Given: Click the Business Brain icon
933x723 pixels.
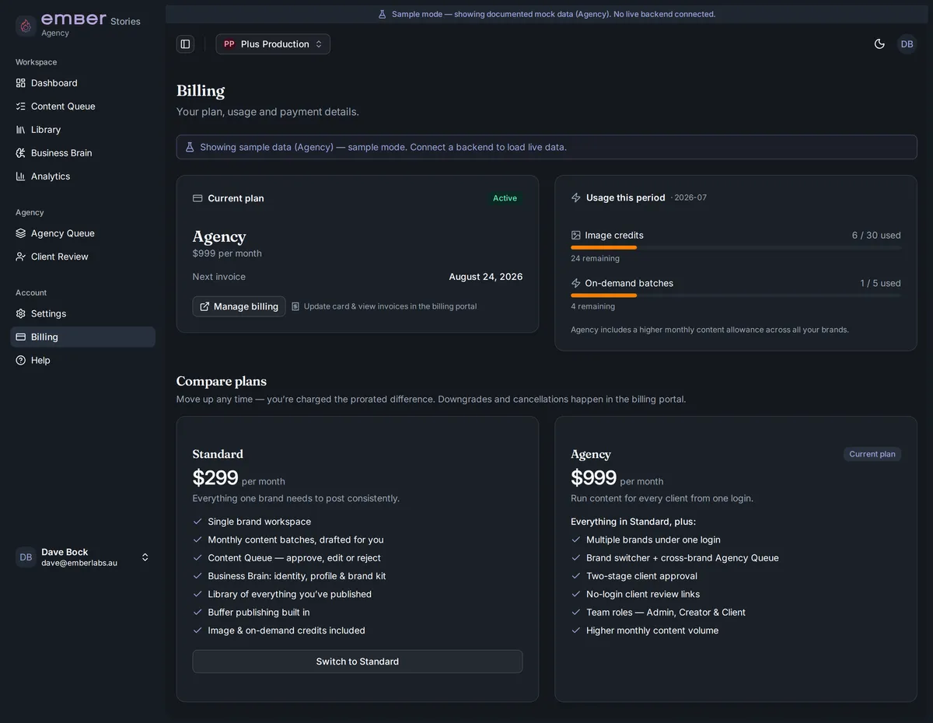Looking at the screenshot, I should (21, 153).
